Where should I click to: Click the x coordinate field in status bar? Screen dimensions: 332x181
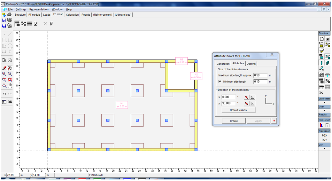(x=13, y=175)
